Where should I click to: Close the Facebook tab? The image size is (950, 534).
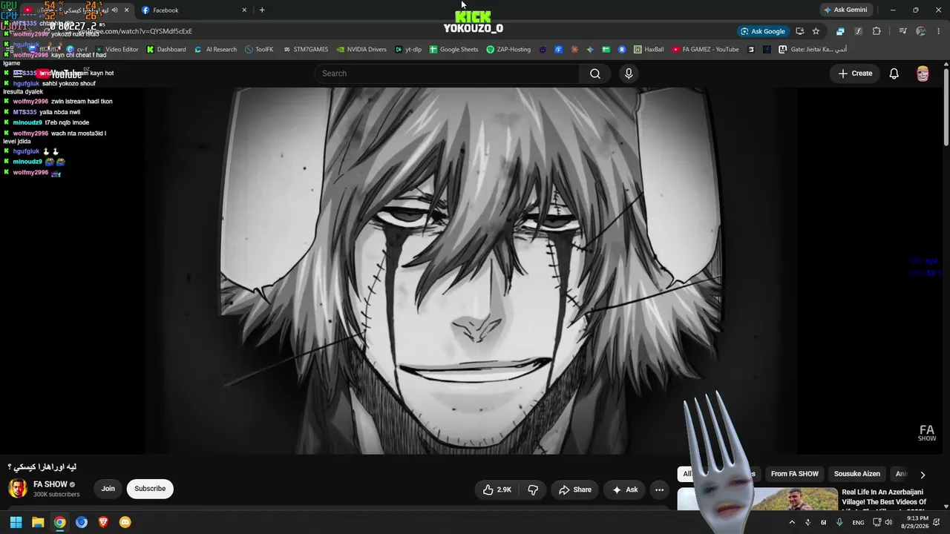244,10
